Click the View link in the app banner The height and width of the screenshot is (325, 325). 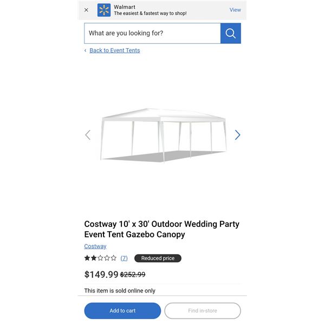[235, 10]
